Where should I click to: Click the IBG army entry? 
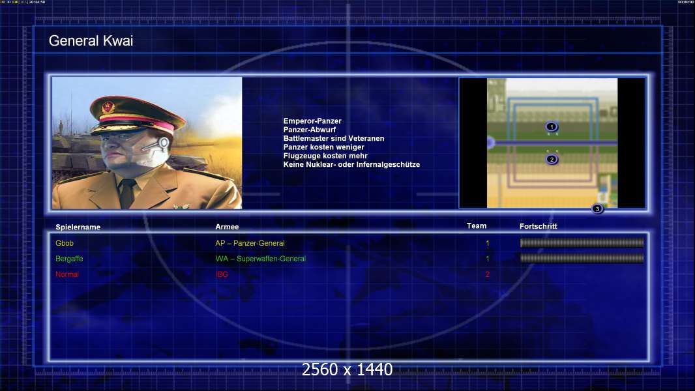click(x=222, y=274)
